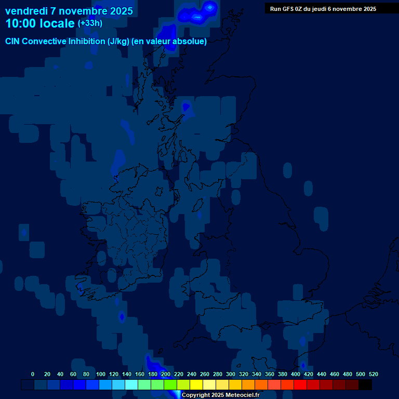
Task: Click the legend value '300'
Action: (231, 374)
